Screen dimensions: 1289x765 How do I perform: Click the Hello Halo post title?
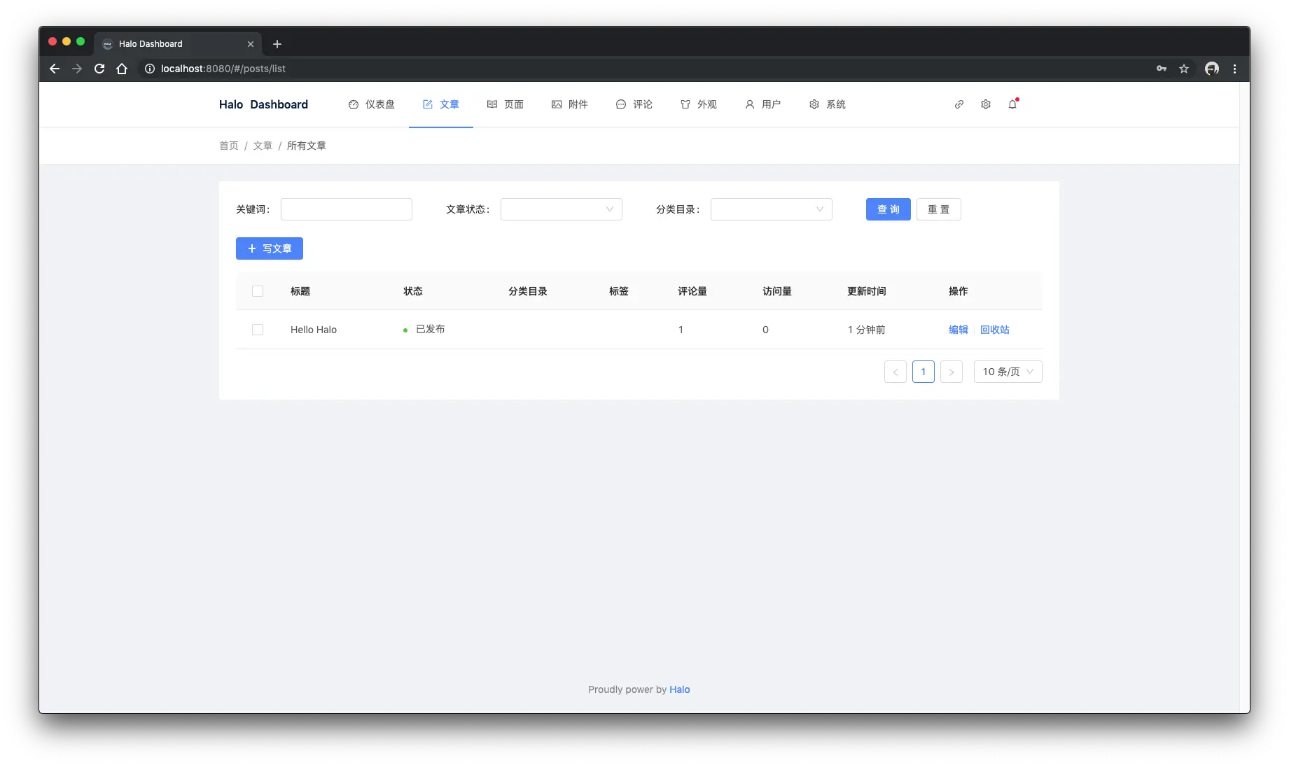point(314,330)
